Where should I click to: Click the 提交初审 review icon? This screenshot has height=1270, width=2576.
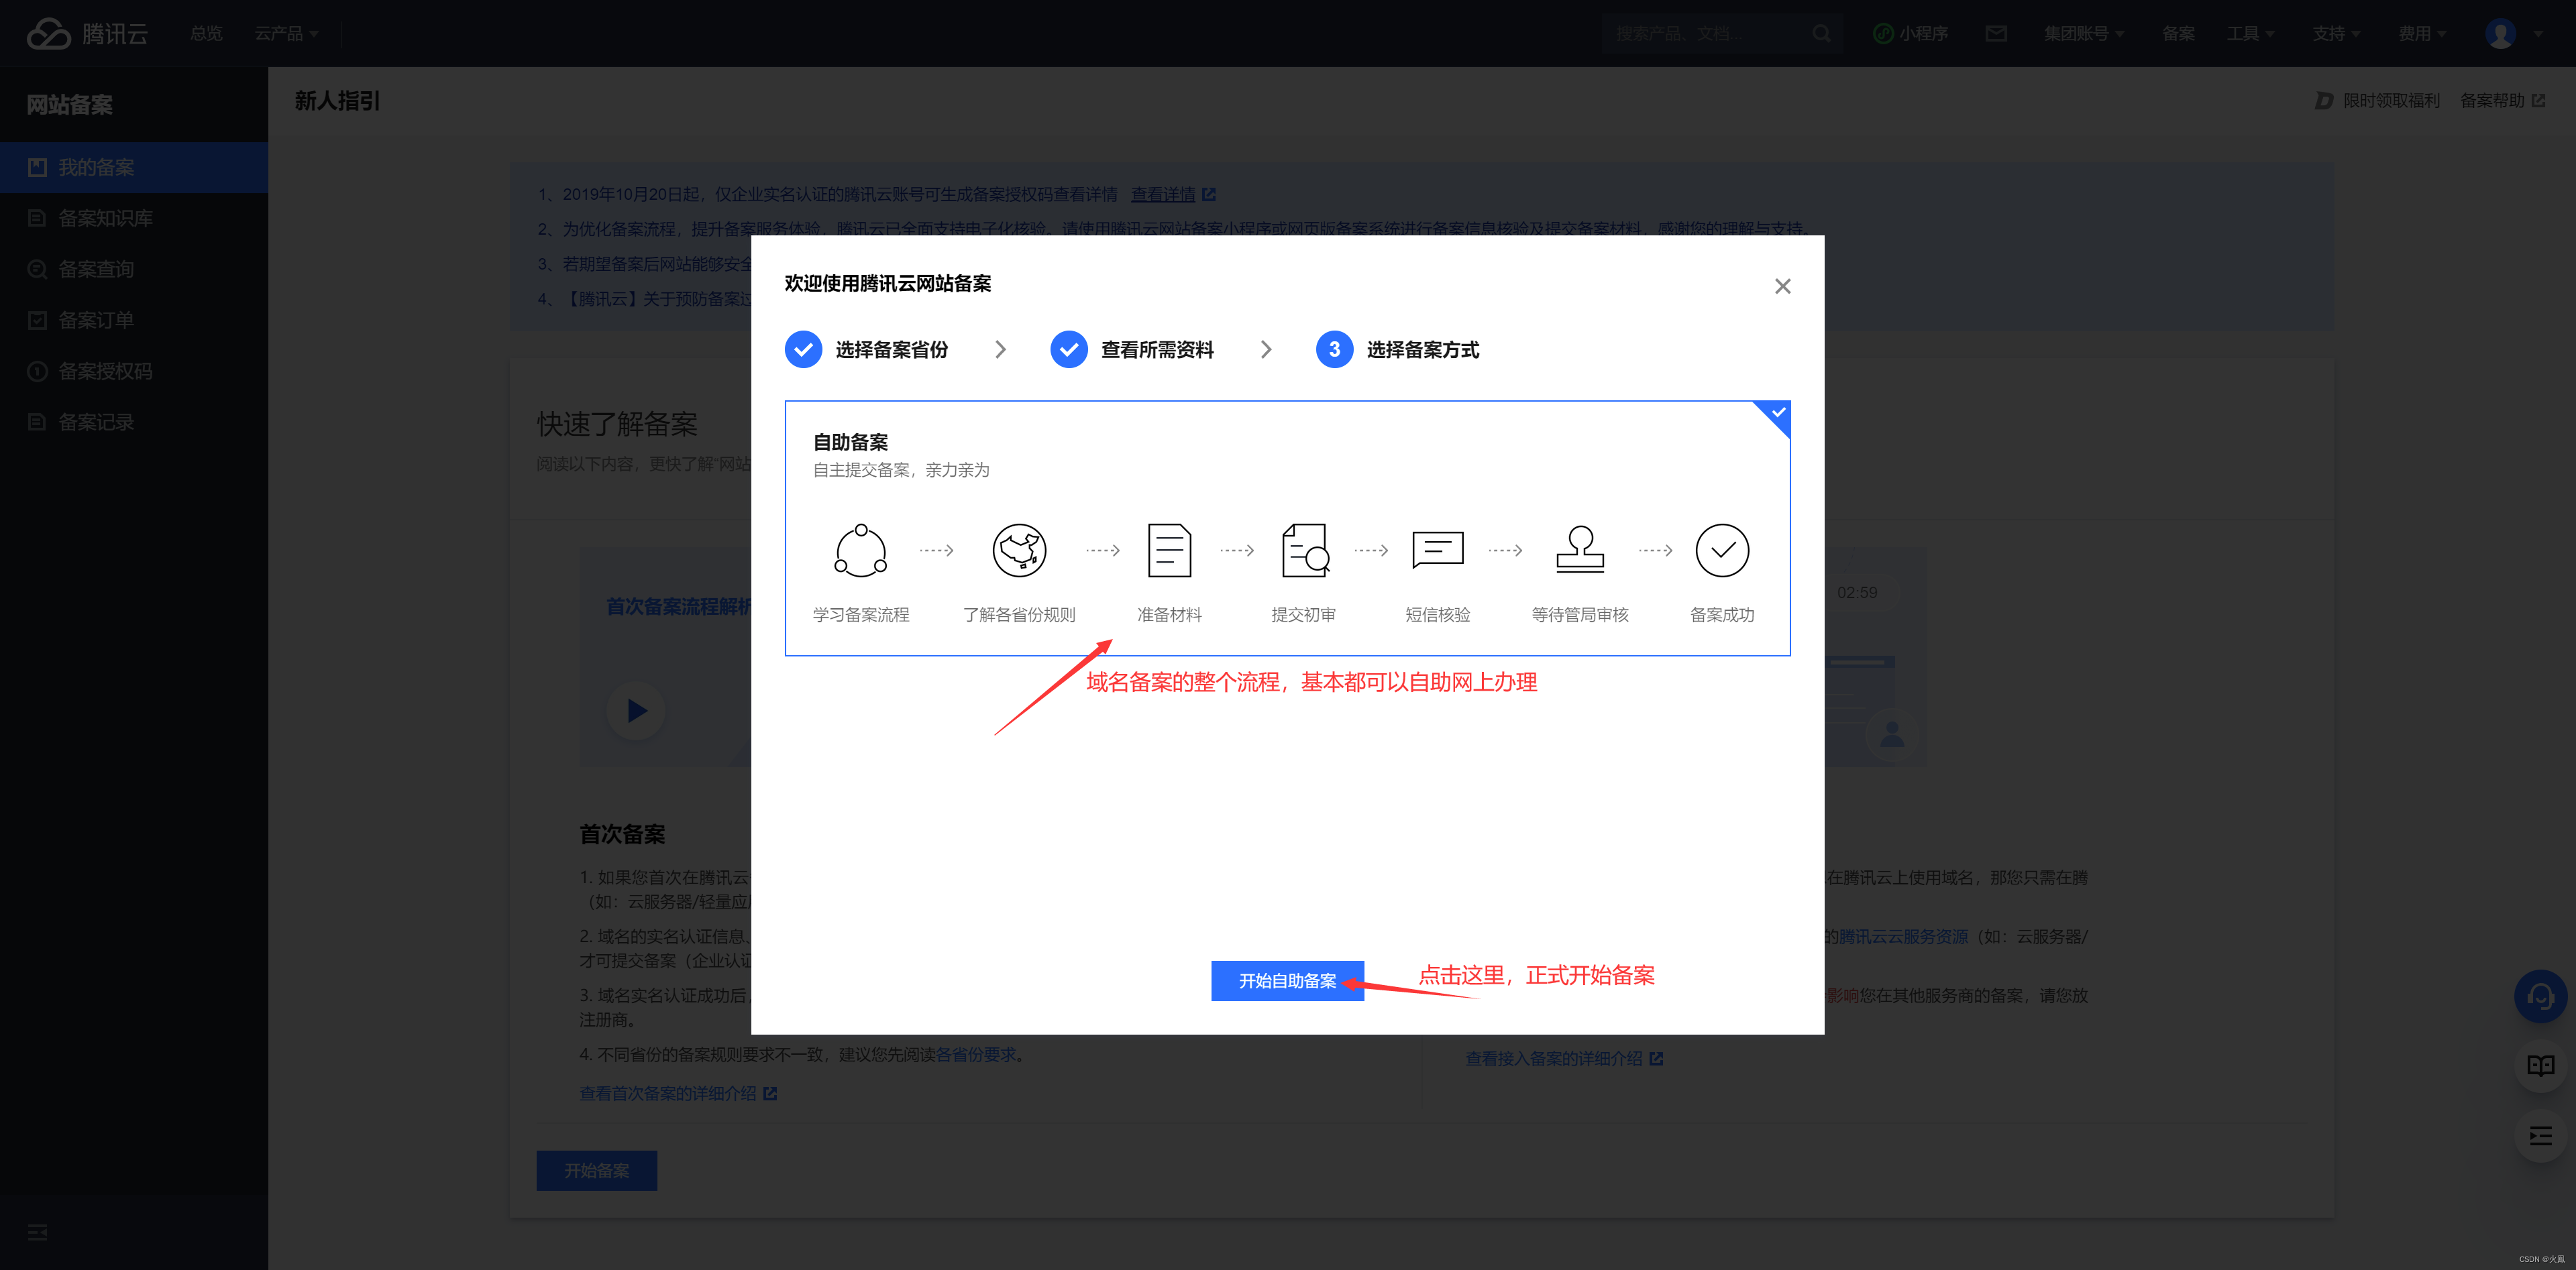point(1305,550)
